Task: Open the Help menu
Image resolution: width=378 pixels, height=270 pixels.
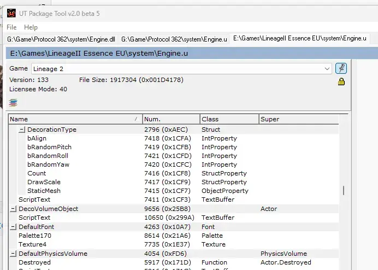Action: 31,27
